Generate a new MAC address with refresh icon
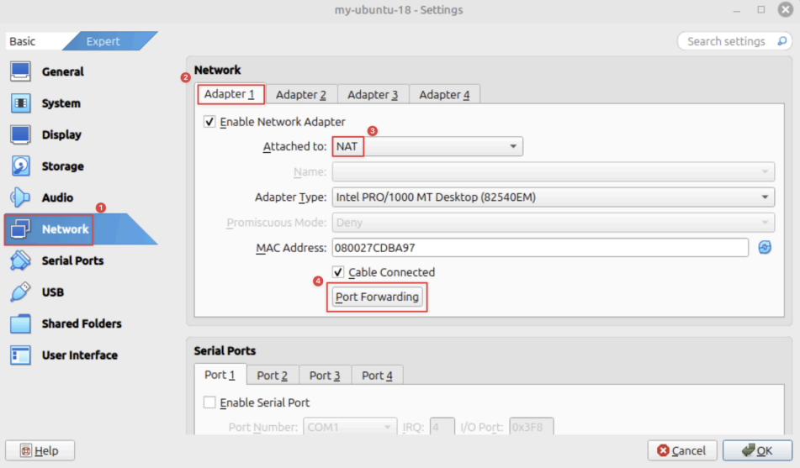The height and width of the screenshot is (468, 800). (765, 248)
